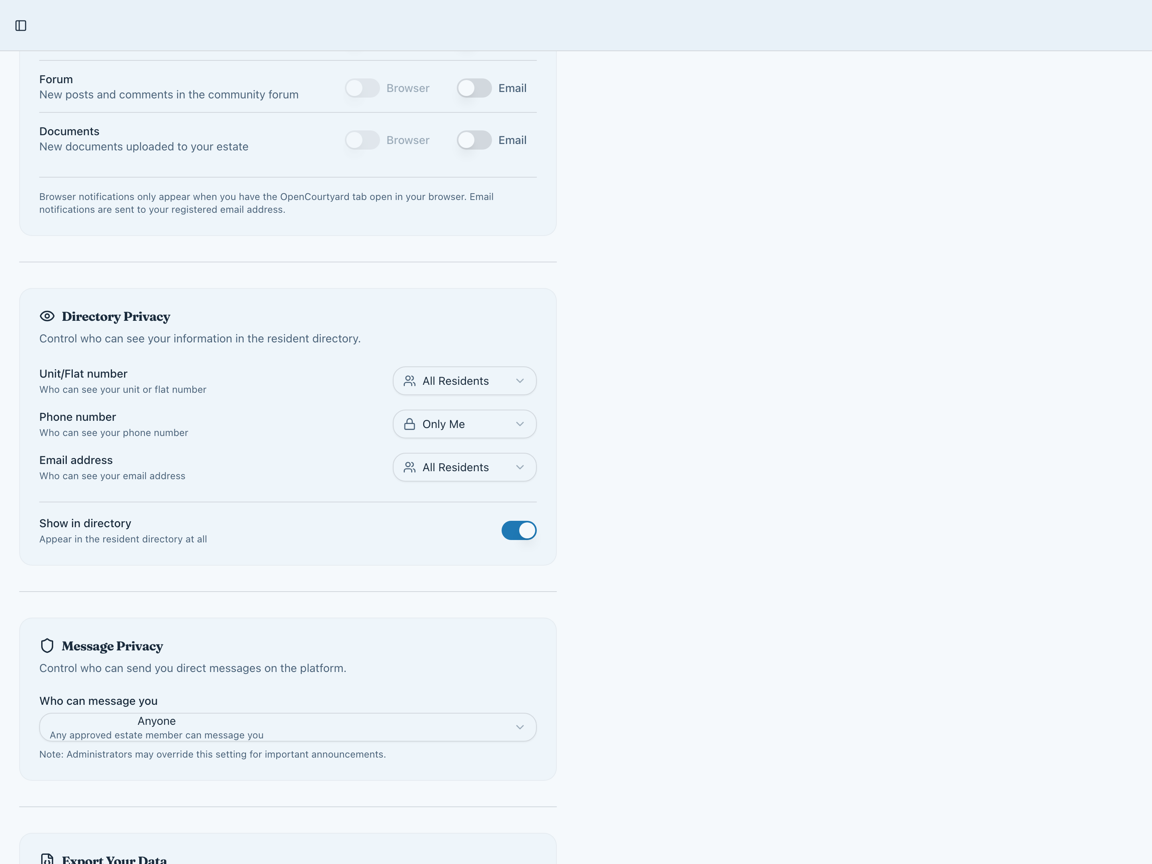Toggle the sidebar panel icon
1152x864 pixels.
21,26
